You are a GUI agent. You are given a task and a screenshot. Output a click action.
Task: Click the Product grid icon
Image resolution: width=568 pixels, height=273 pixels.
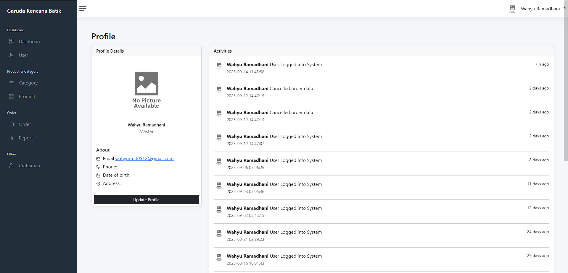coord(11,96)
